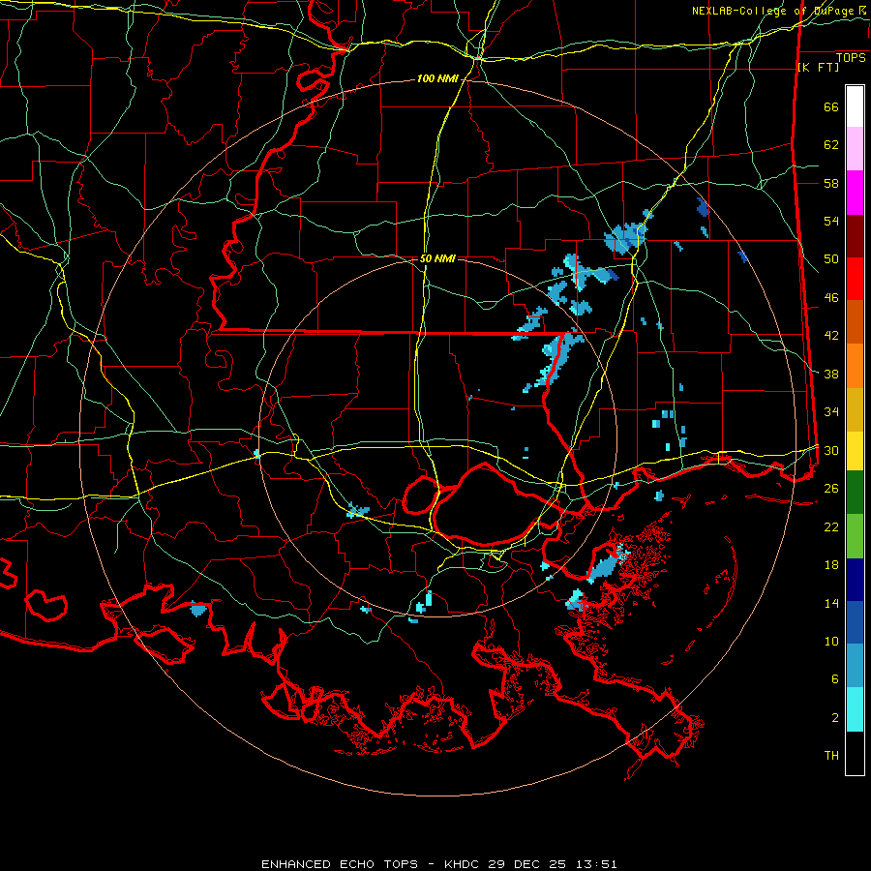Image resolution: width=871 pixels, height=871 pixels.
Task: Click the dark orange legend swatch
Action: coord(855,322)
